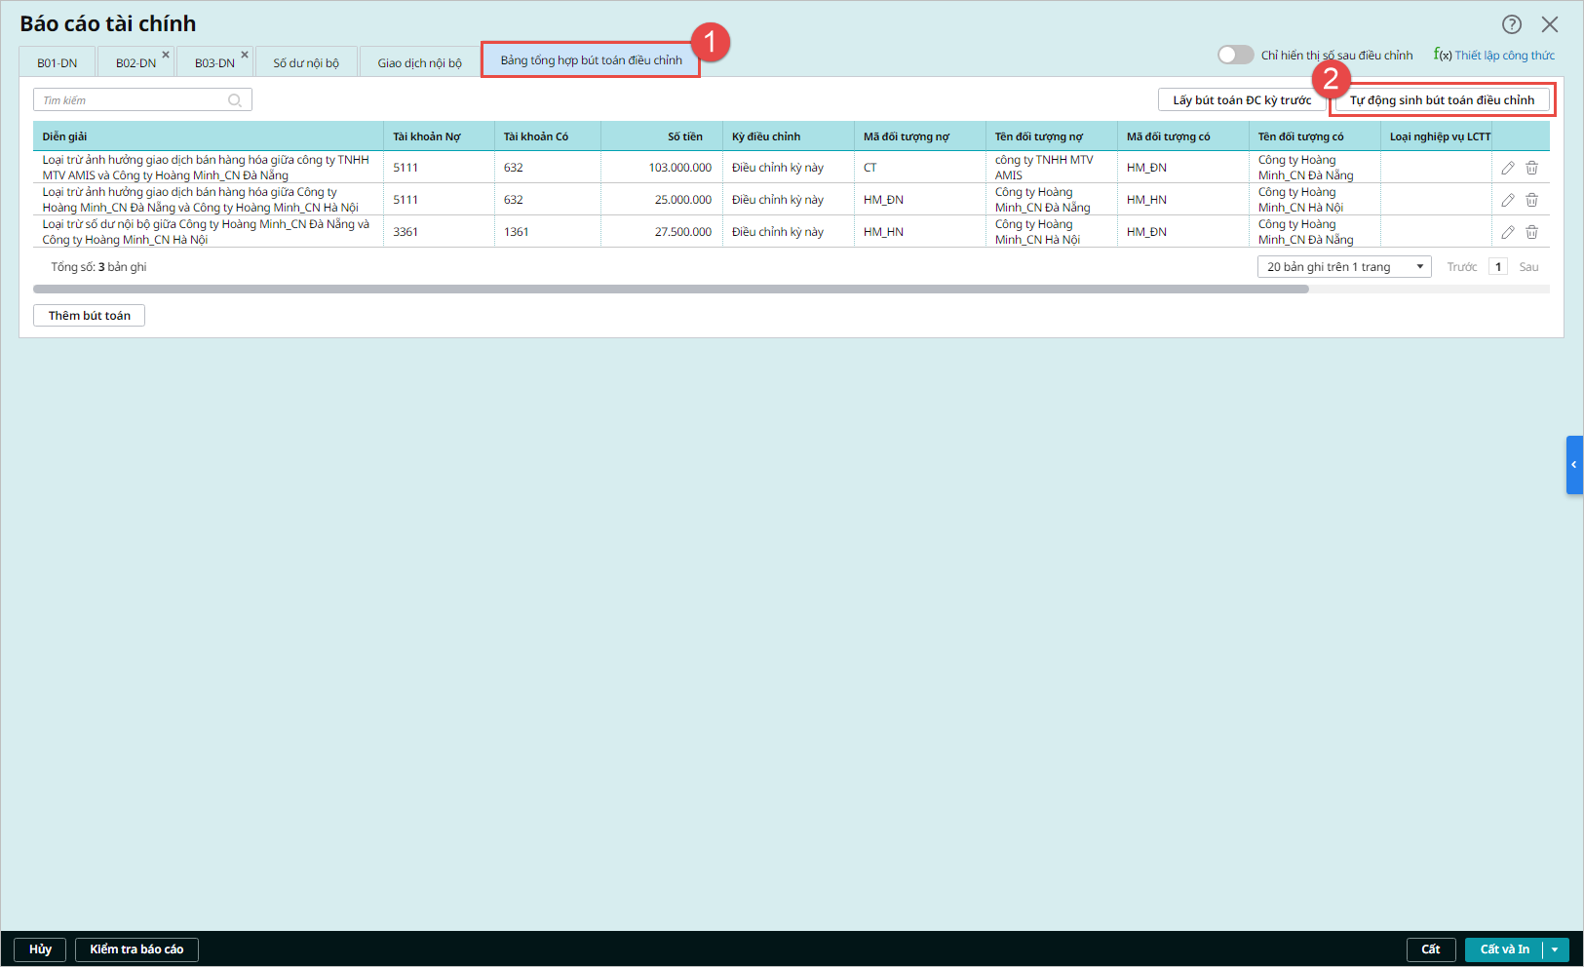Edit the 27.500.000 internal balance entry
Screen dimensions: 1584x967
pos(1507,232)
